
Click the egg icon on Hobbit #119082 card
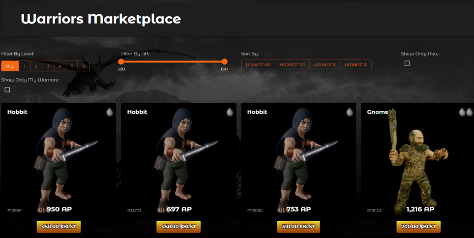pyautogui.click(x=350, y=112)
